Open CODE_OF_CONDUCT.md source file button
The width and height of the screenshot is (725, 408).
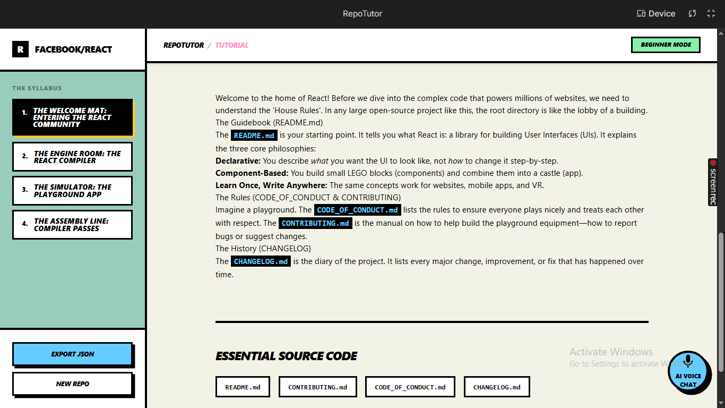pyautogui.click(x=410, y=387)
